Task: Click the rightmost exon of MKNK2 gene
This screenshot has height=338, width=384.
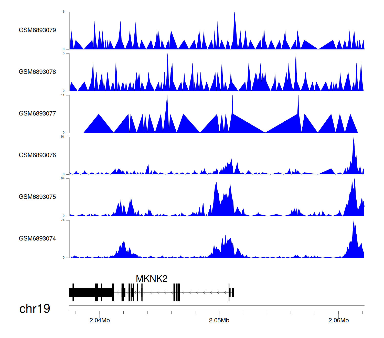Action: click(x=233, y=292)
